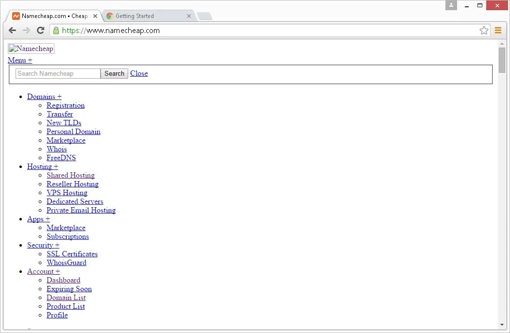The height and width of the screenshot is (333, 510).
Task: Open SSL Certificates link
Action: pyautogui.click(x=72, y=254)
